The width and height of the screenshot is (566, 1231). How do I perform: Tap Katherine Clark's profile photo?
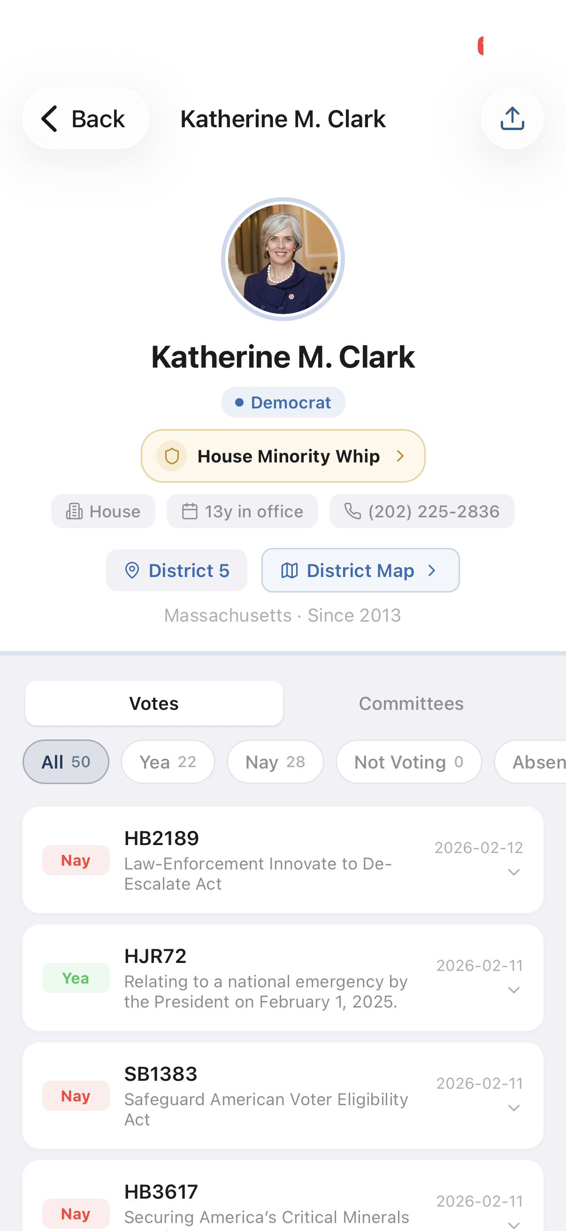[283, 257]
